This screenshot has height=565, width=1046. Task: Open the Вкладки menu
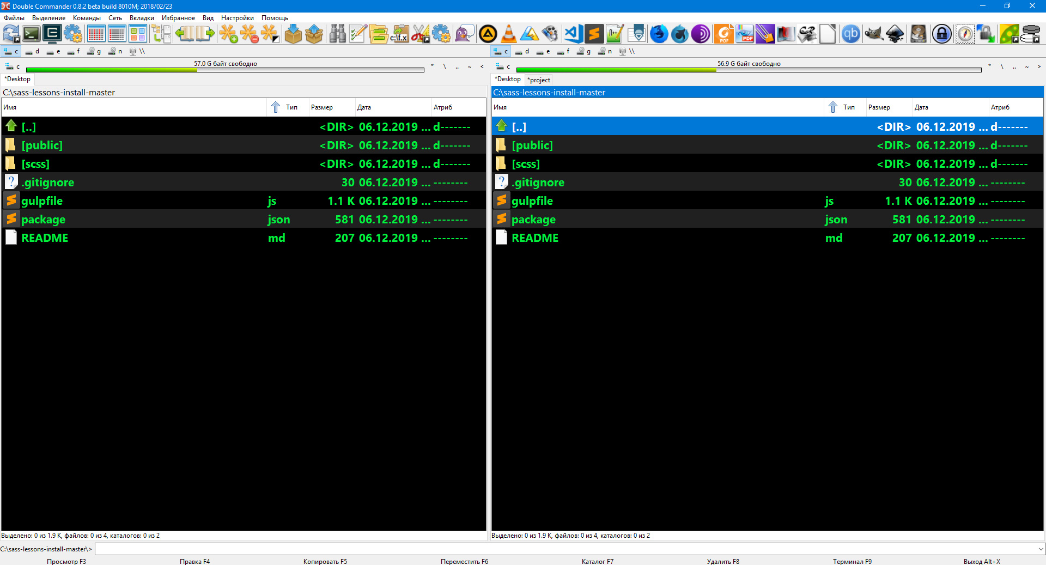pyautogui.click(x=141, y=18)
